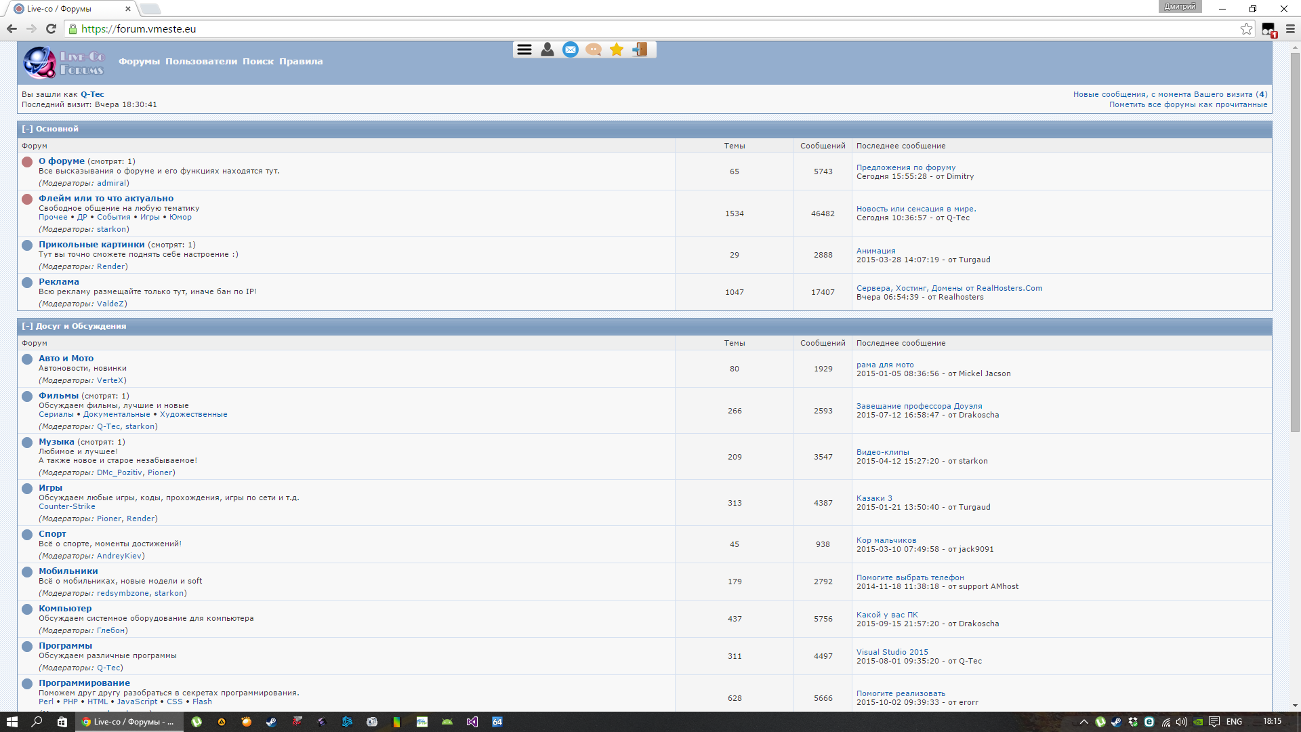Click the status dot beside Реклама forum
The image size is (1301, 732).
tap(27, 283)
